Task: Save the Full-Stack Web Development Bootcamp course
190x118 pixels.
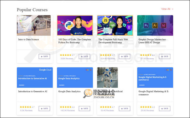Action: pos(125,57)
